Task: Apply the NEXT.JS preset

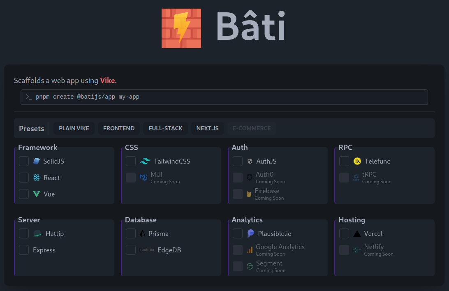Action: (x=207, y=128)
